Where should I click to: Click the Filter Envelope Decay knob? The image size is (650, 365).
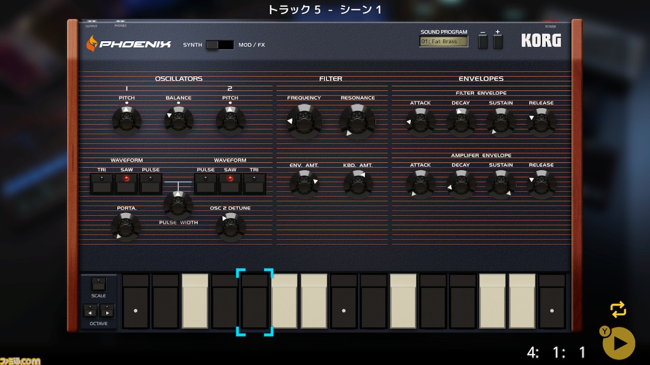461,123
